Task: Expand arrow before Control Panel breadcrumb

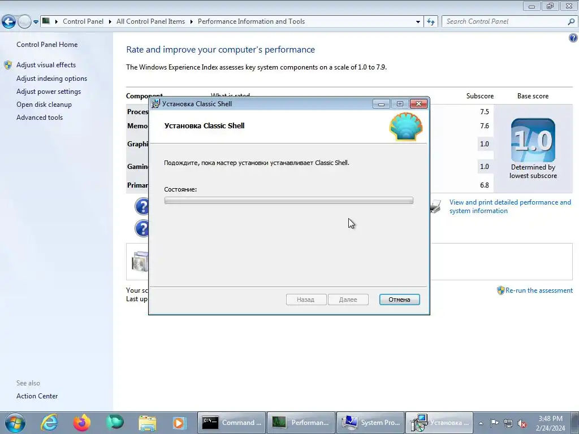Action: 57,22
